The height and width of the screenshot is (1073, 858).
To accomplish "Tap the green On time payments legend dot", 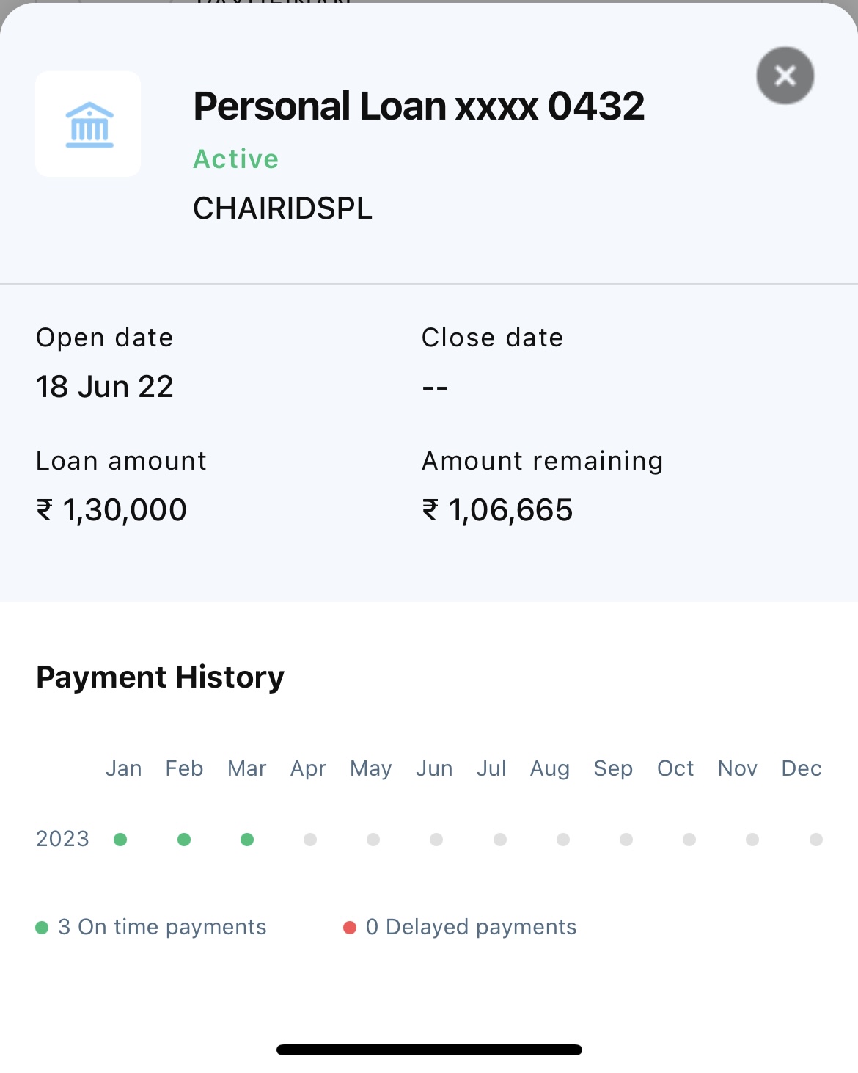I will 42,928.
